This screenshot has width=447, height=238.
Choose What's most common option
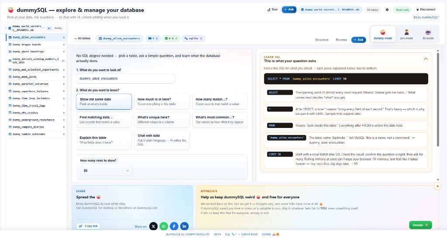tap(220, 119)
